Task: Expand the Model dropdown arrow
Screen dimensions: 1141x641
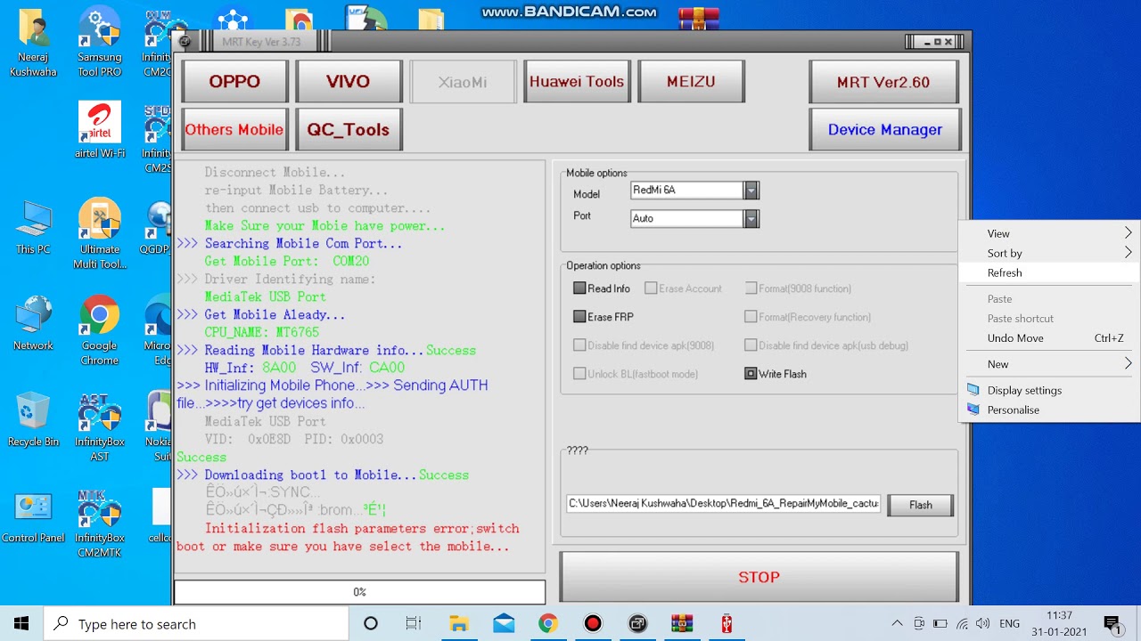Action: (x=751, y=190)
